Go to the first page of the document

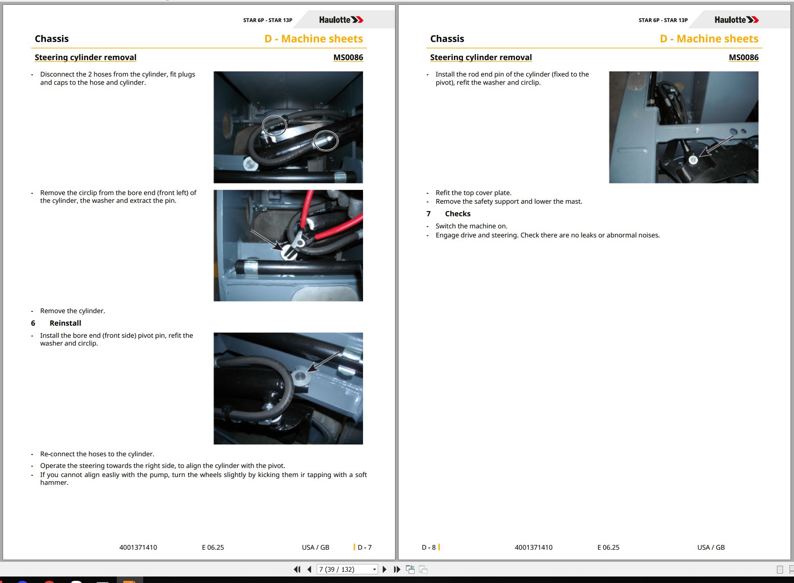[x=297, y=570]
